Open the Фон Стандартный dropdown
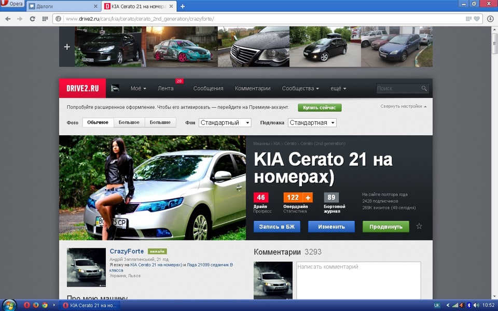The image size is (498, 311). click(x=225, y=123)
